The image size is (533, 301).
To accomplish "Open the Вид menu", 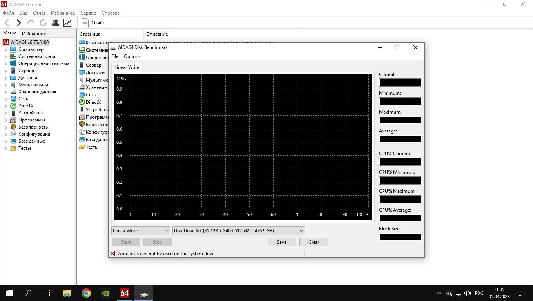I will tap(24, 13).
